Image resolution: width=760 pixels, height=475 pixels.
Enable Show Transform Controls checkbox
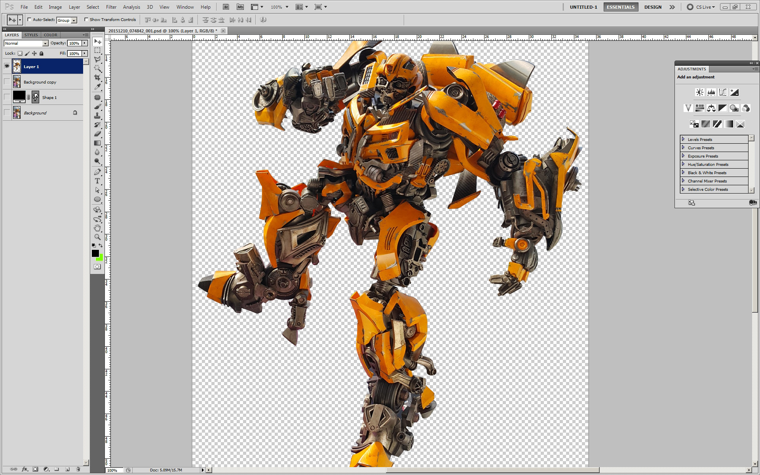coord(86,19)
